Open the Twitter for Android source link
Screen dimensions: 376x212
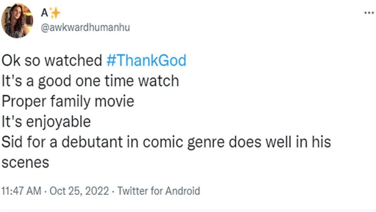click(159, 191)
